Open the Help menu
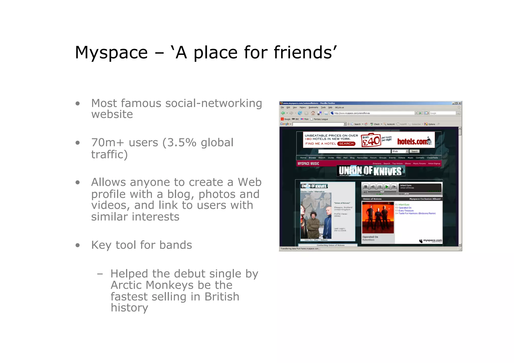Viewport: 514px width, 363px height. click(330, 107)
